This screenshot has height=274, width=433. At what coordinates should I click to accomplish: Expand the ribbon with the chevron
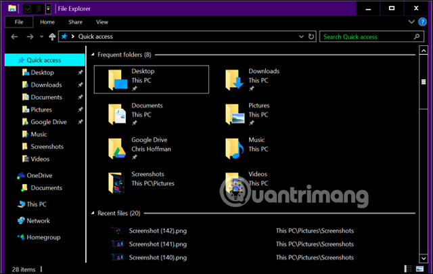point(411,22)
